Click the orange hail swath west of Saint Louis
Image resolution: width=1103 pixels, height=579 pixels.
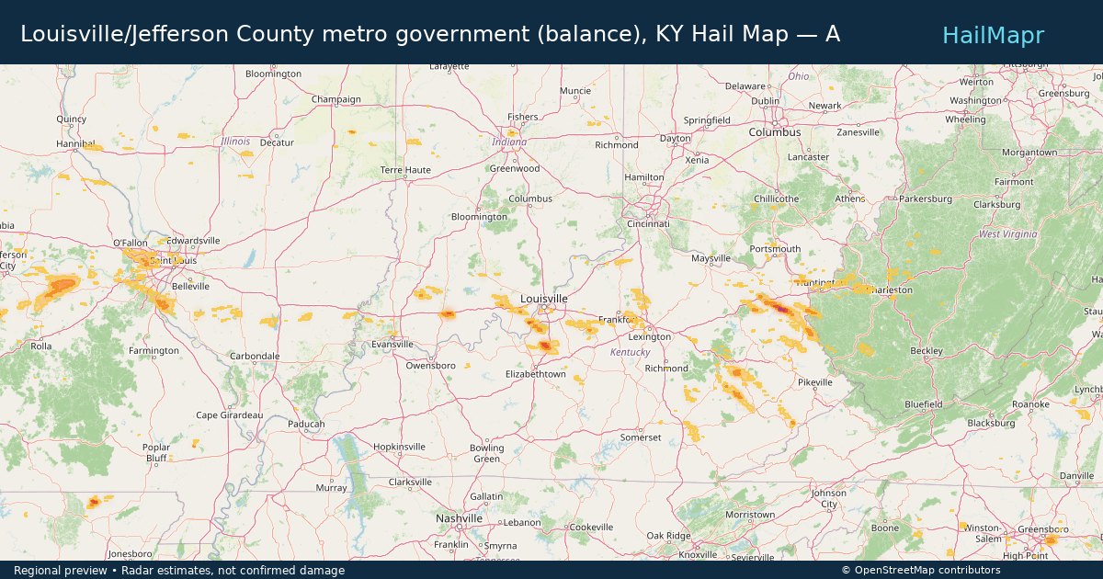[62, 287]
